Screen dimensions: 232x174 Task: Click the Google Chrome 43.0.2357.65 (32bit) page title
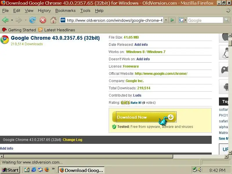click(x=55, y=38)
